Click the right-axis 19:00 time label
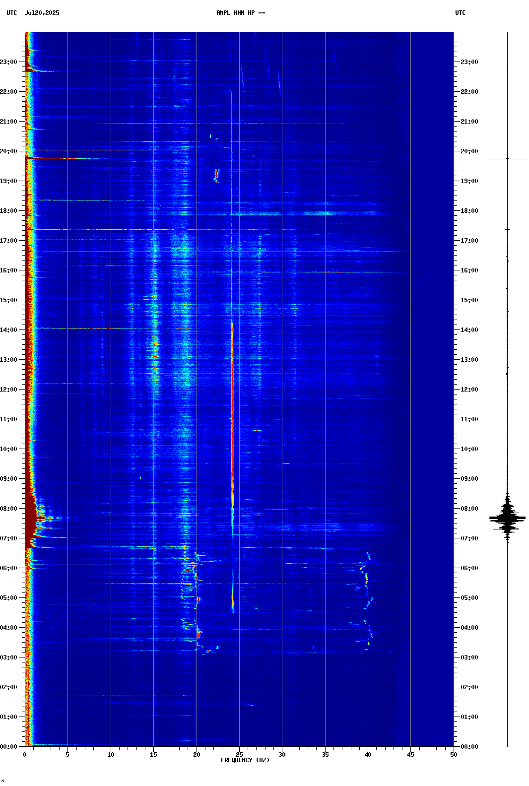Viewport: 529px width, 786px height. click(x=469, y=181)
